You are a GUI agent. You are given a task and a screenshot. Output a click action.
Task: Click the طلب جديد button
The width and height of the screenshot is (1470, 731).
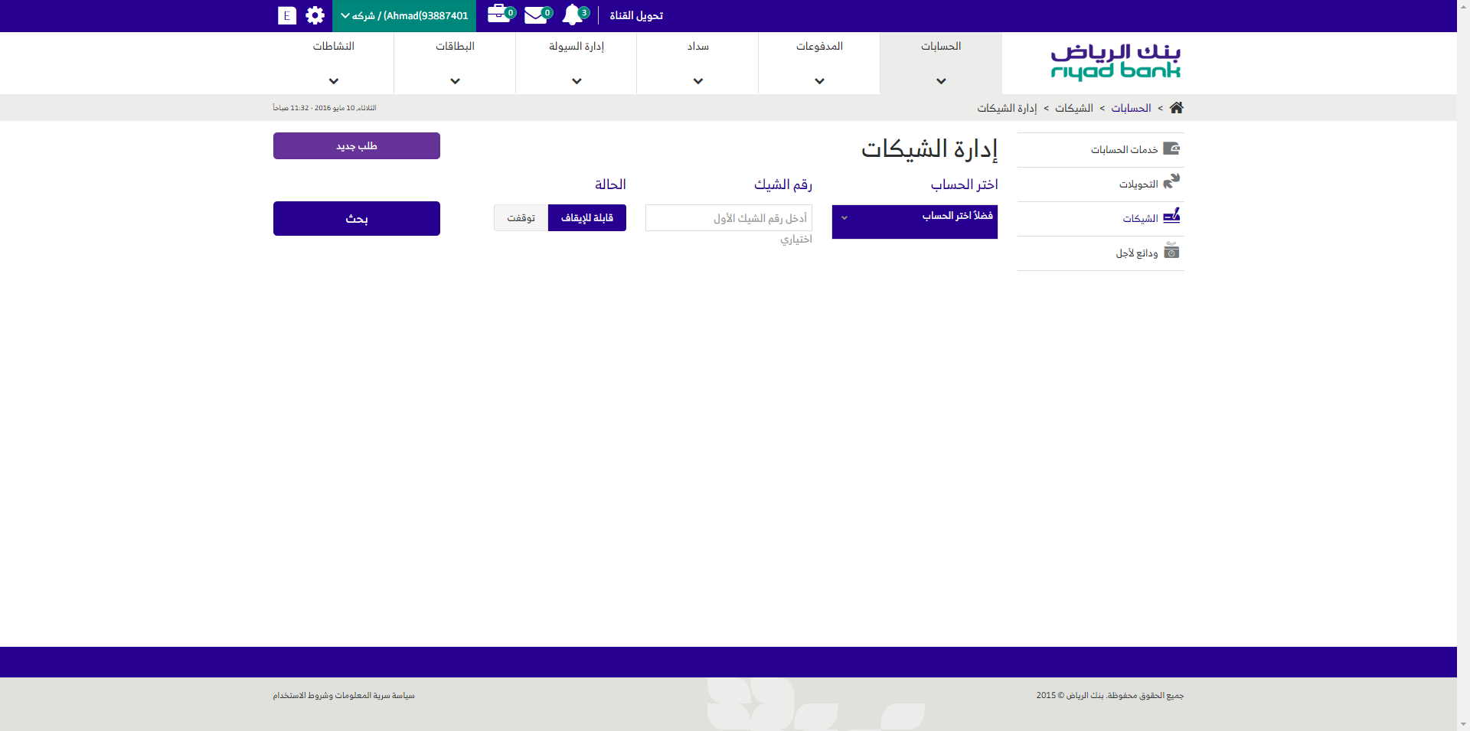[357, 146]
